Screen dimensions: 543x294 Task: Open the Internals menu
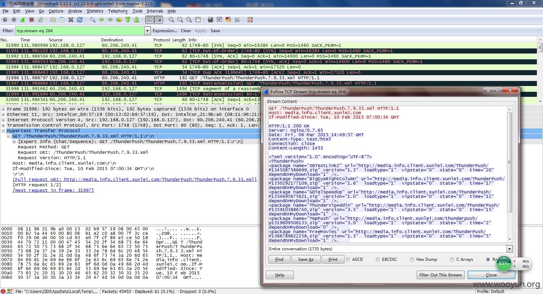[x=155, y=11]
